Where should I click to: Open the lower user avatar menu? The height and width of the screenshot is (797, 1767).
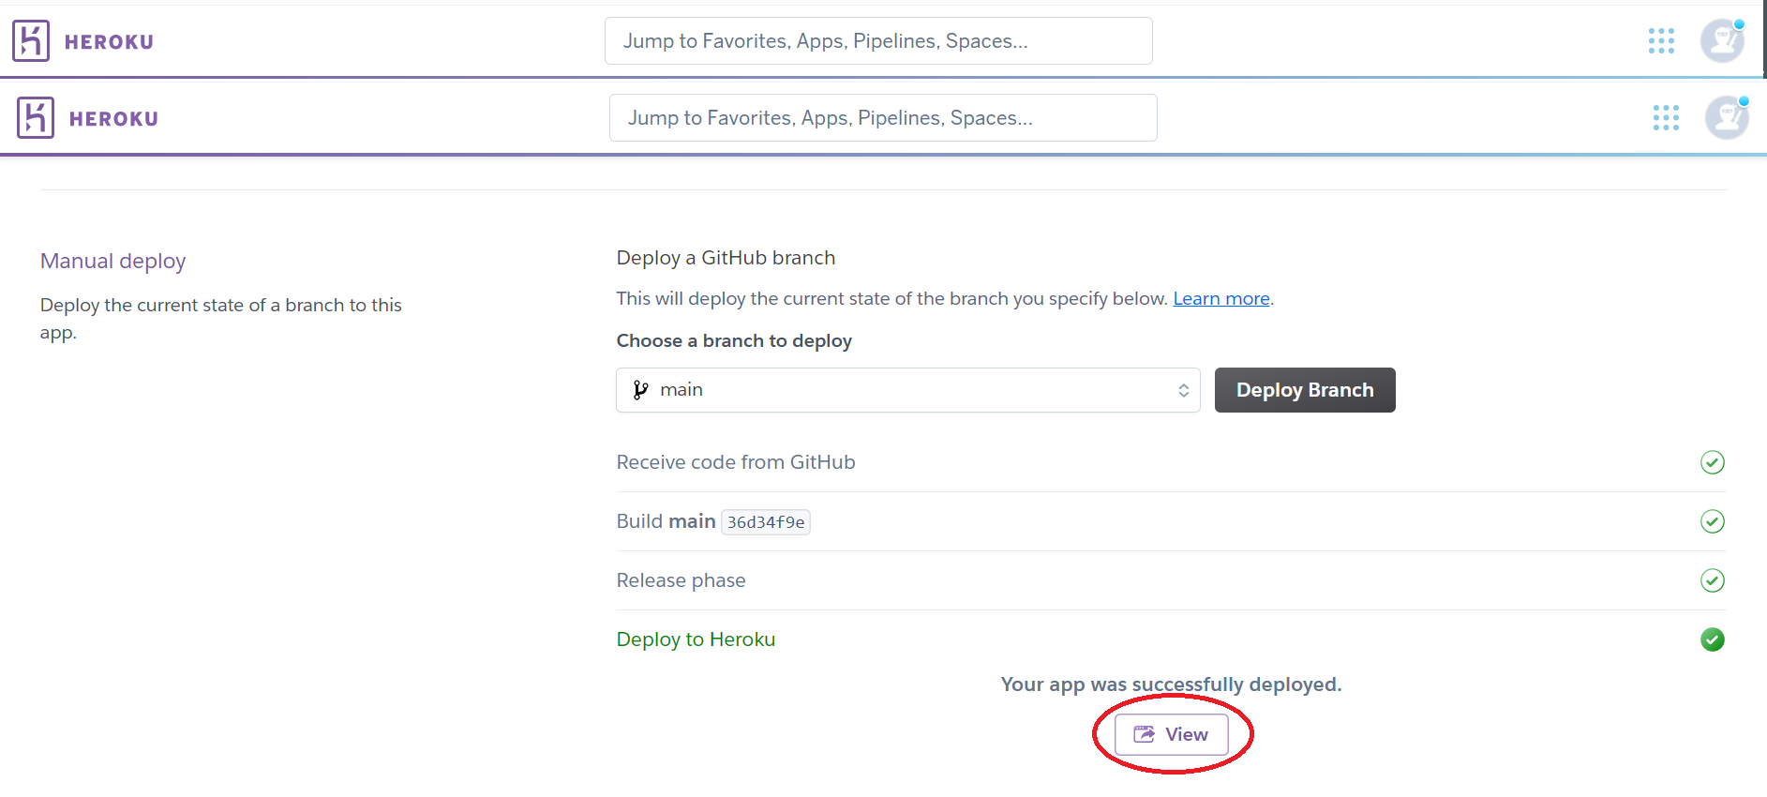click(1728, 117)
